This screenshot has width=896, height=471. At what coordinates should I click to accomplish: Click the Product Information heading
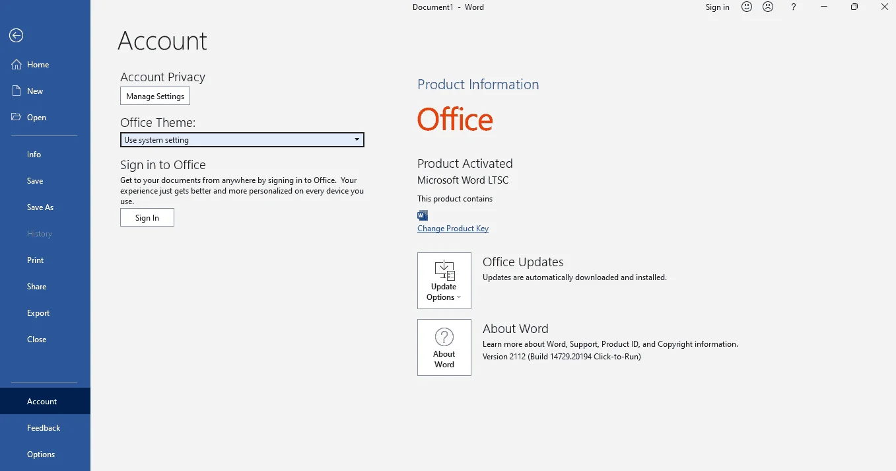[x=478, y=85]
